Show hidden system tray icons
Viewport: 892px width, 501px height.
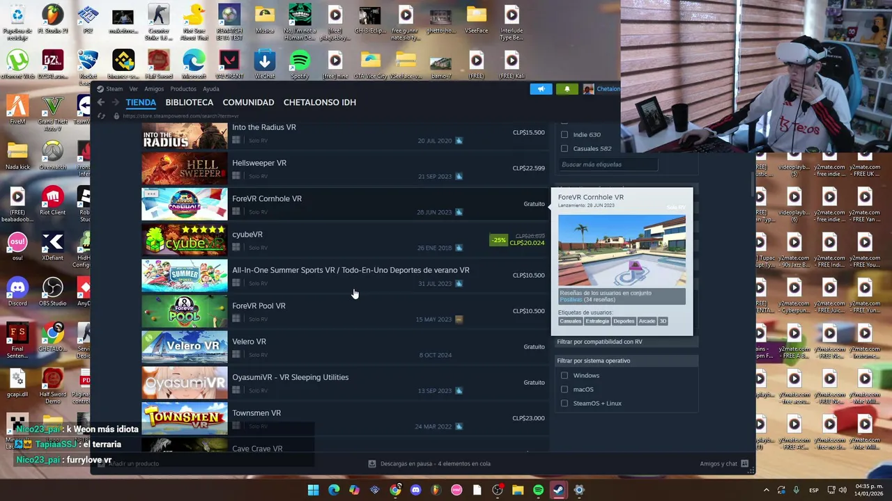tap(766, 490)
